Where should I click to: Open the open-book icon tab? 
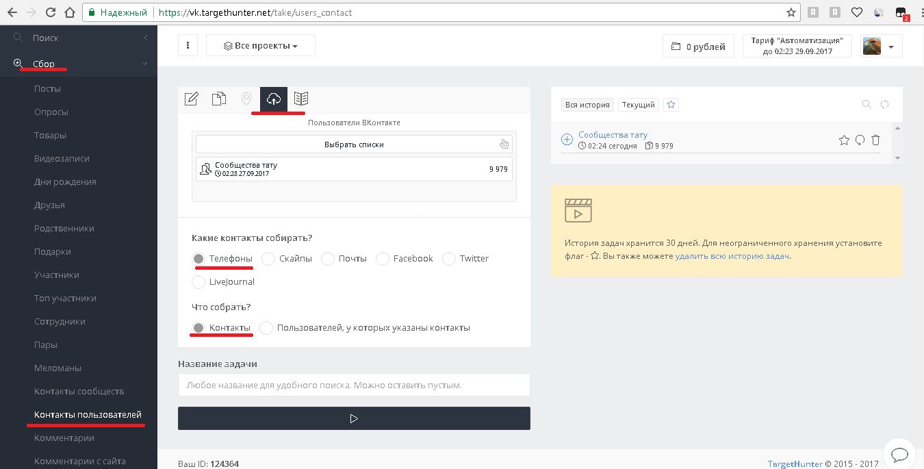[x=300, y=99]
